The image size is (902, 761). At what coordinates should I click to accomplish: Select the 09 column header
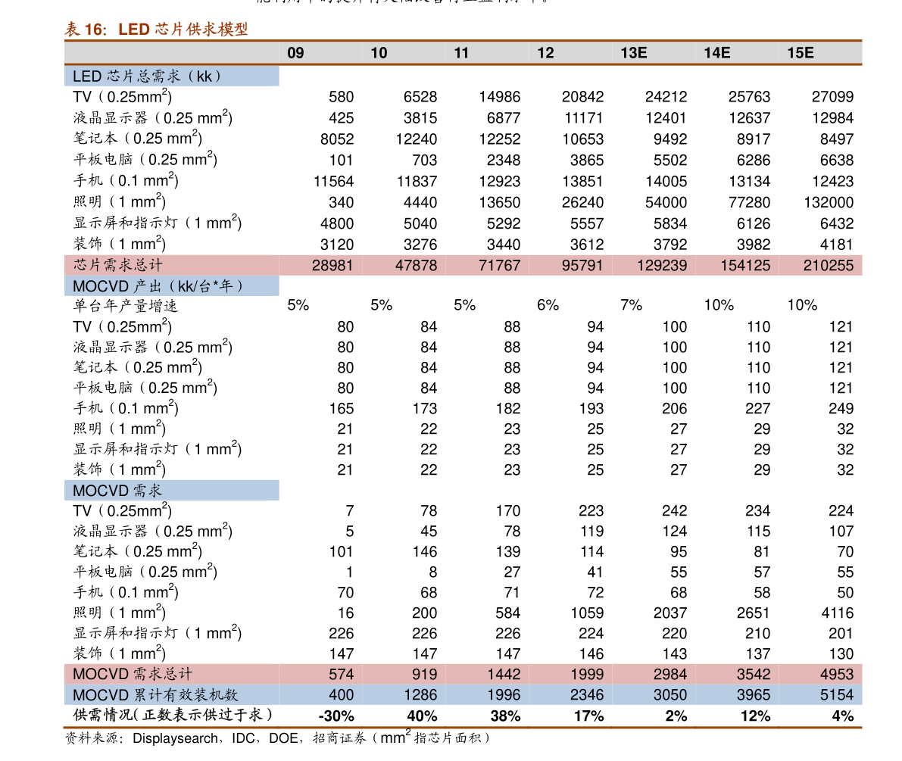click(x=295, y=53)
